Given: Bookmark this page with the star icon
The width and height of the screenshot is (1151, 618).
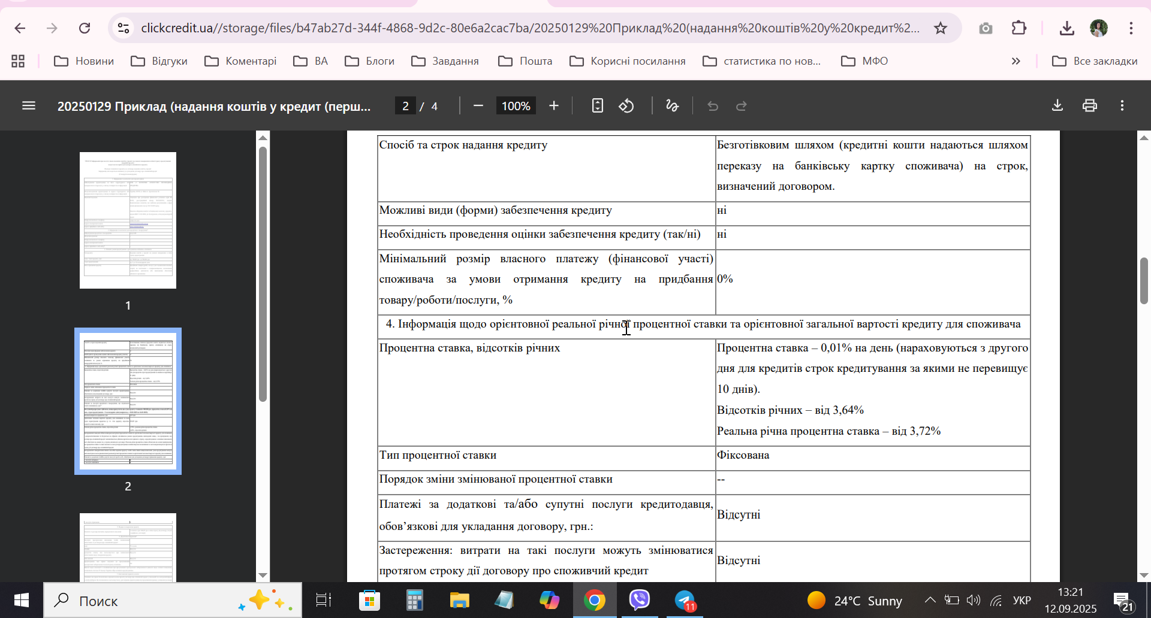Looking at the screenshot, I should click(941, 28).
